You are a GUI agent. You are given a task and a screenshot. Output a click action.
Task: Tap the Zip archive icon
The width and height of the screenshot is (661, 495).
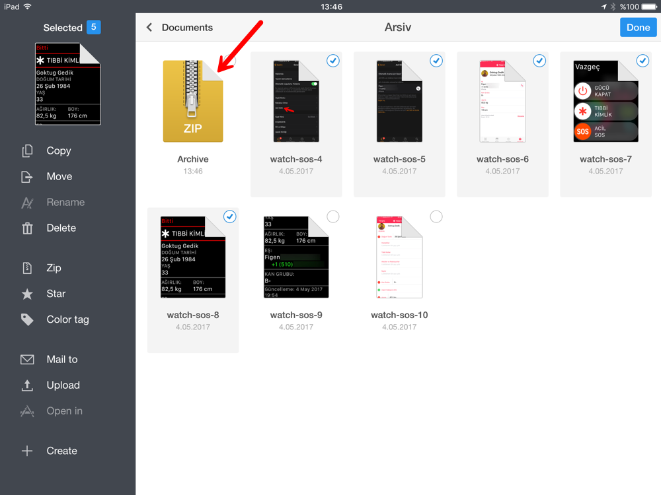(27, 268)
